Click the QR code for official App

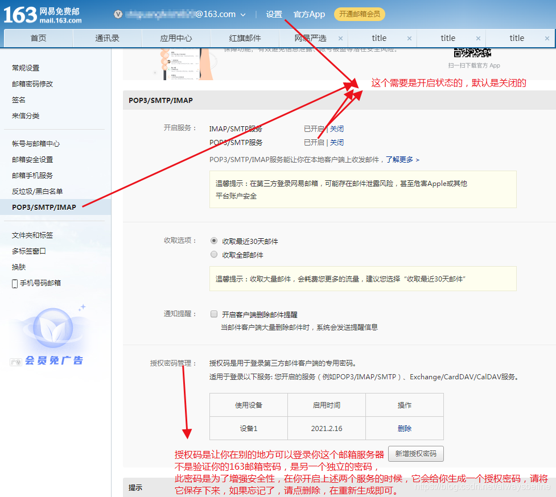[x=473, y=52]
